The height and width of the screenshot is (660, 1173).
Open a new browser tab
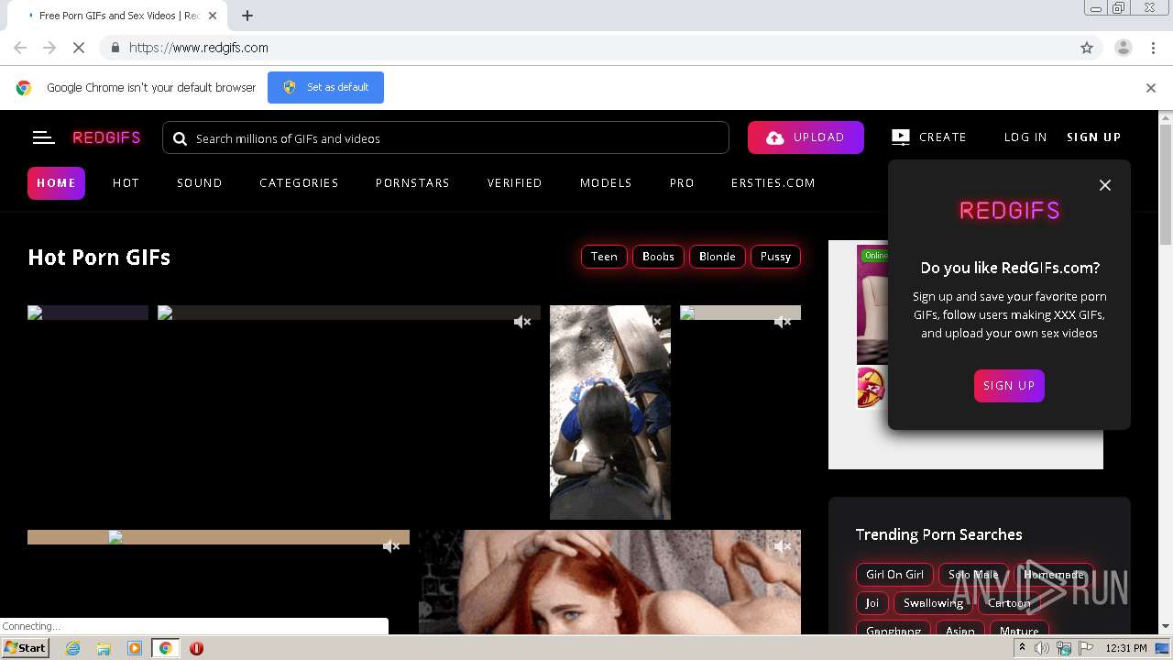point(247,16)
